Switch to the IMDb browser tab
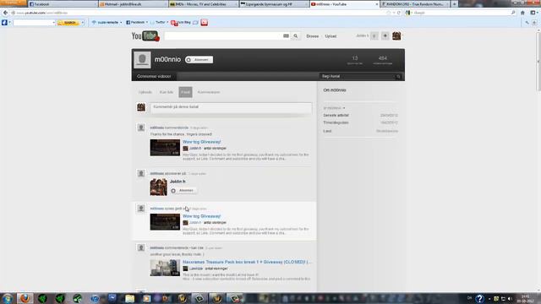The width and height of the screenshot is (541, 304). pos(204,4)
